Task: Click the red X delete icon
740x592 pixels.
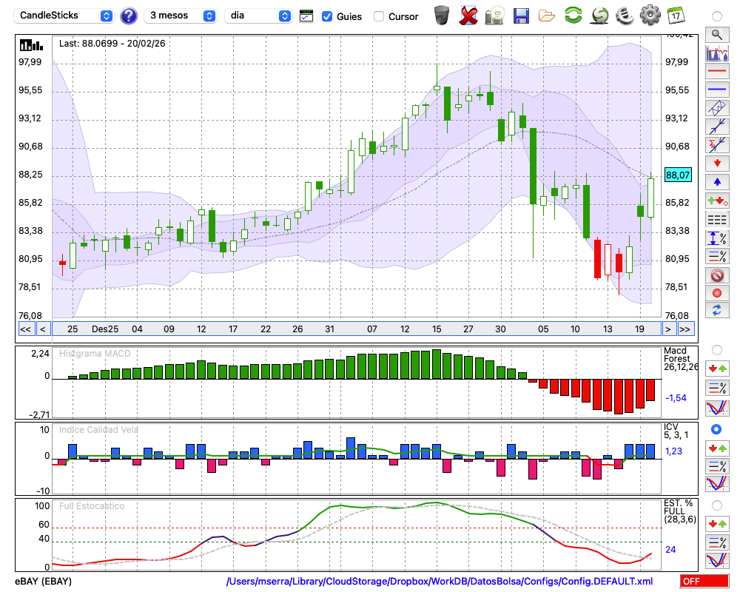Action: pos(468,16)
